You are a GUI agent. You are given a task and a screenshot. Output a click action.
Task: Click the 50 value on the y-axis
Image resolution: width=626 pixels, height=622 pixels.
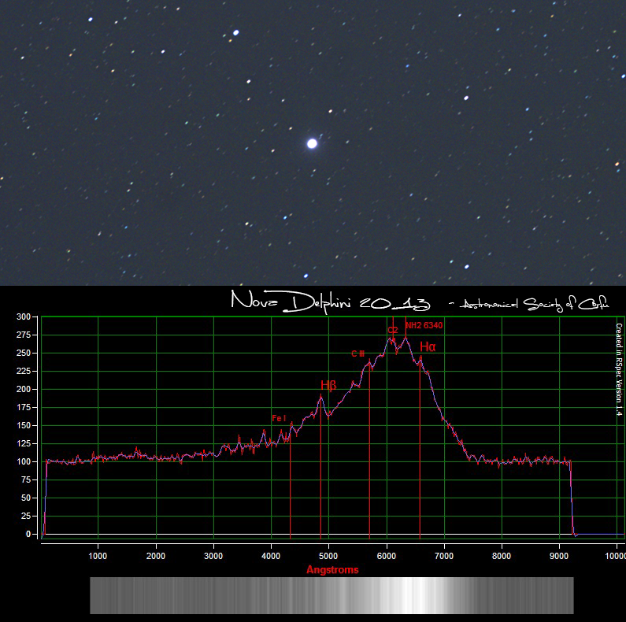tap(25, 498)
